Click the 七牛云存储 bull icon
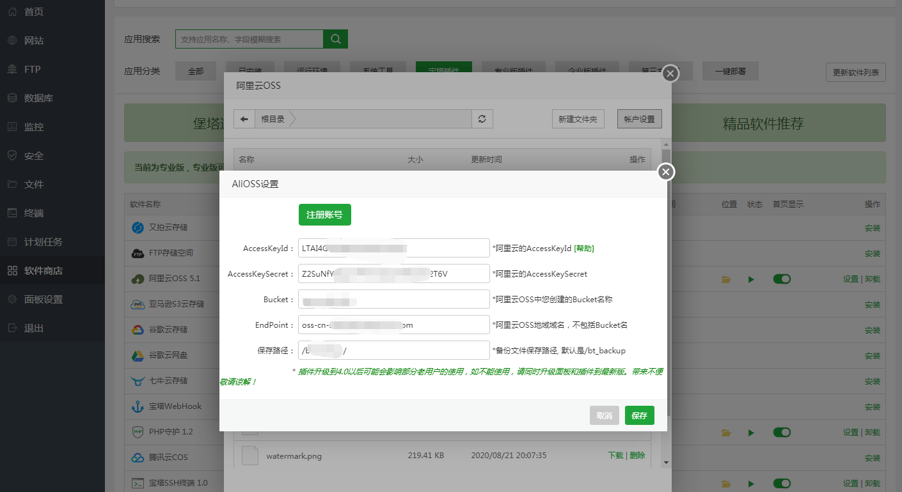 [x=137, y=381]
